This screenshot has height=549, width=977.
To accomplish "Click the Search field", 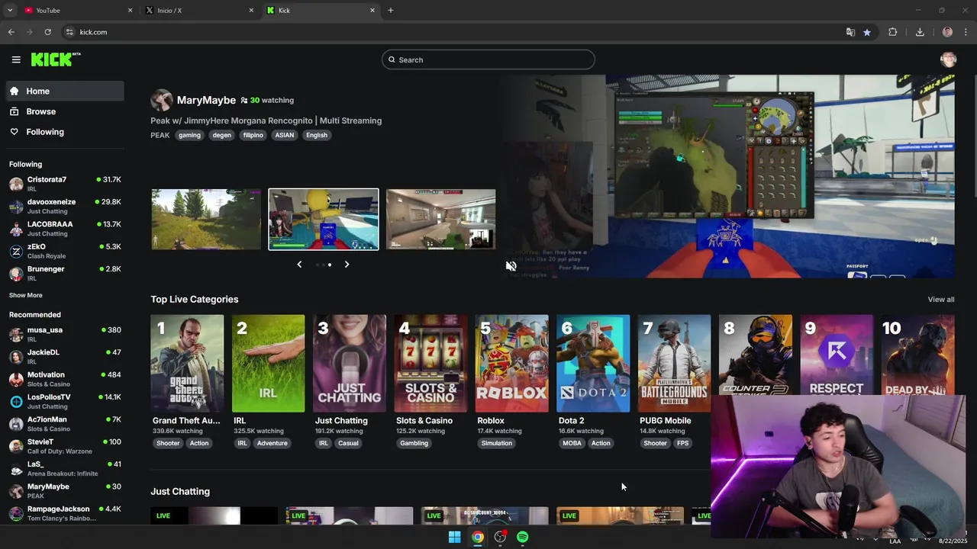I will point(488,59).
